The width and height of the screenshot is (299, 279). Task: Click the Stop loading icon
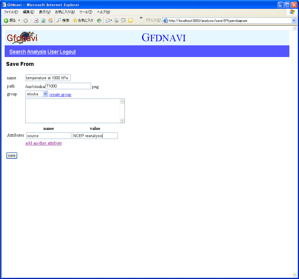[x=36, y=20]
